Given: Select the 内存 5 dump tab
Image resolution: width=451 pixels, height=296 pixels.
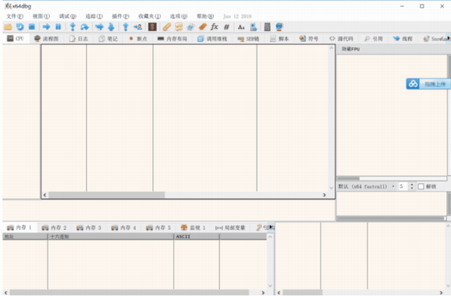Looking at the screenshot, I should coord(158,228).
